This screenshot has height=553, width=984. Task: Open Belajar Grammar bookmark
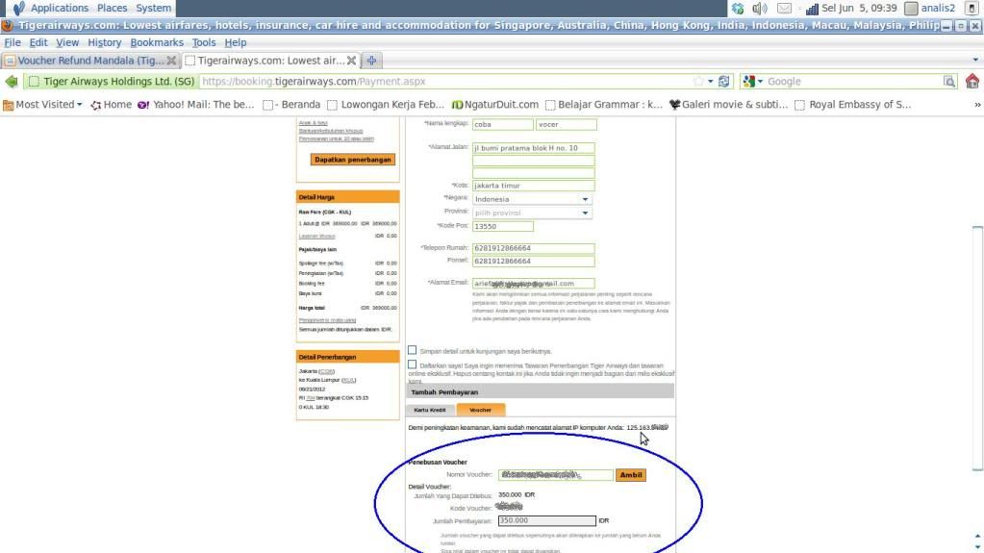coord(604,105)
